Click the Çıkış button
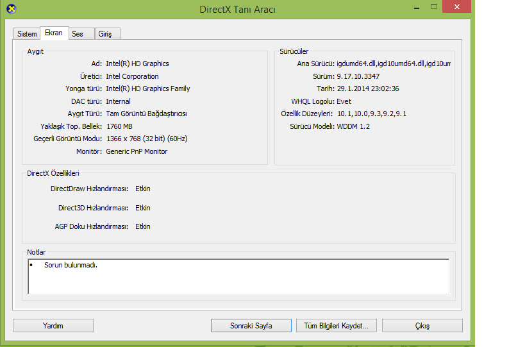The width and height of the screenshot is (525, 347). 422,326
